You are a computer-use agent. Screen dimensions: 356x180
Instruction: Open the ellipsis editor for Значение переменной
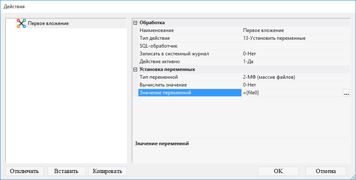click(x=346, y=93)
